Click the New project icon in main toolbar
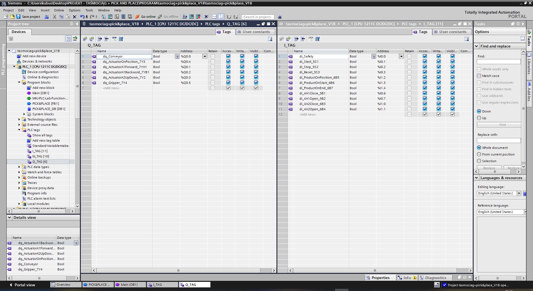533x291 pixels. click(6, 17)
